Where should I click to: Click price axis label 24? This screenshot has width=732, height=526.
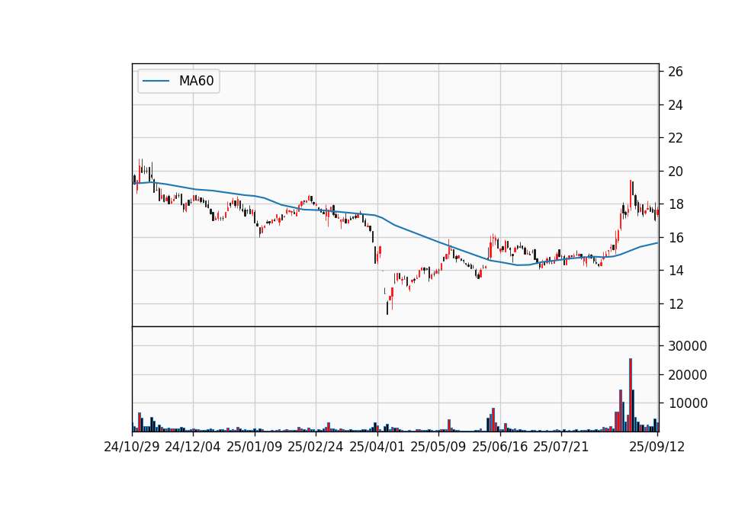tap(676, 105)
